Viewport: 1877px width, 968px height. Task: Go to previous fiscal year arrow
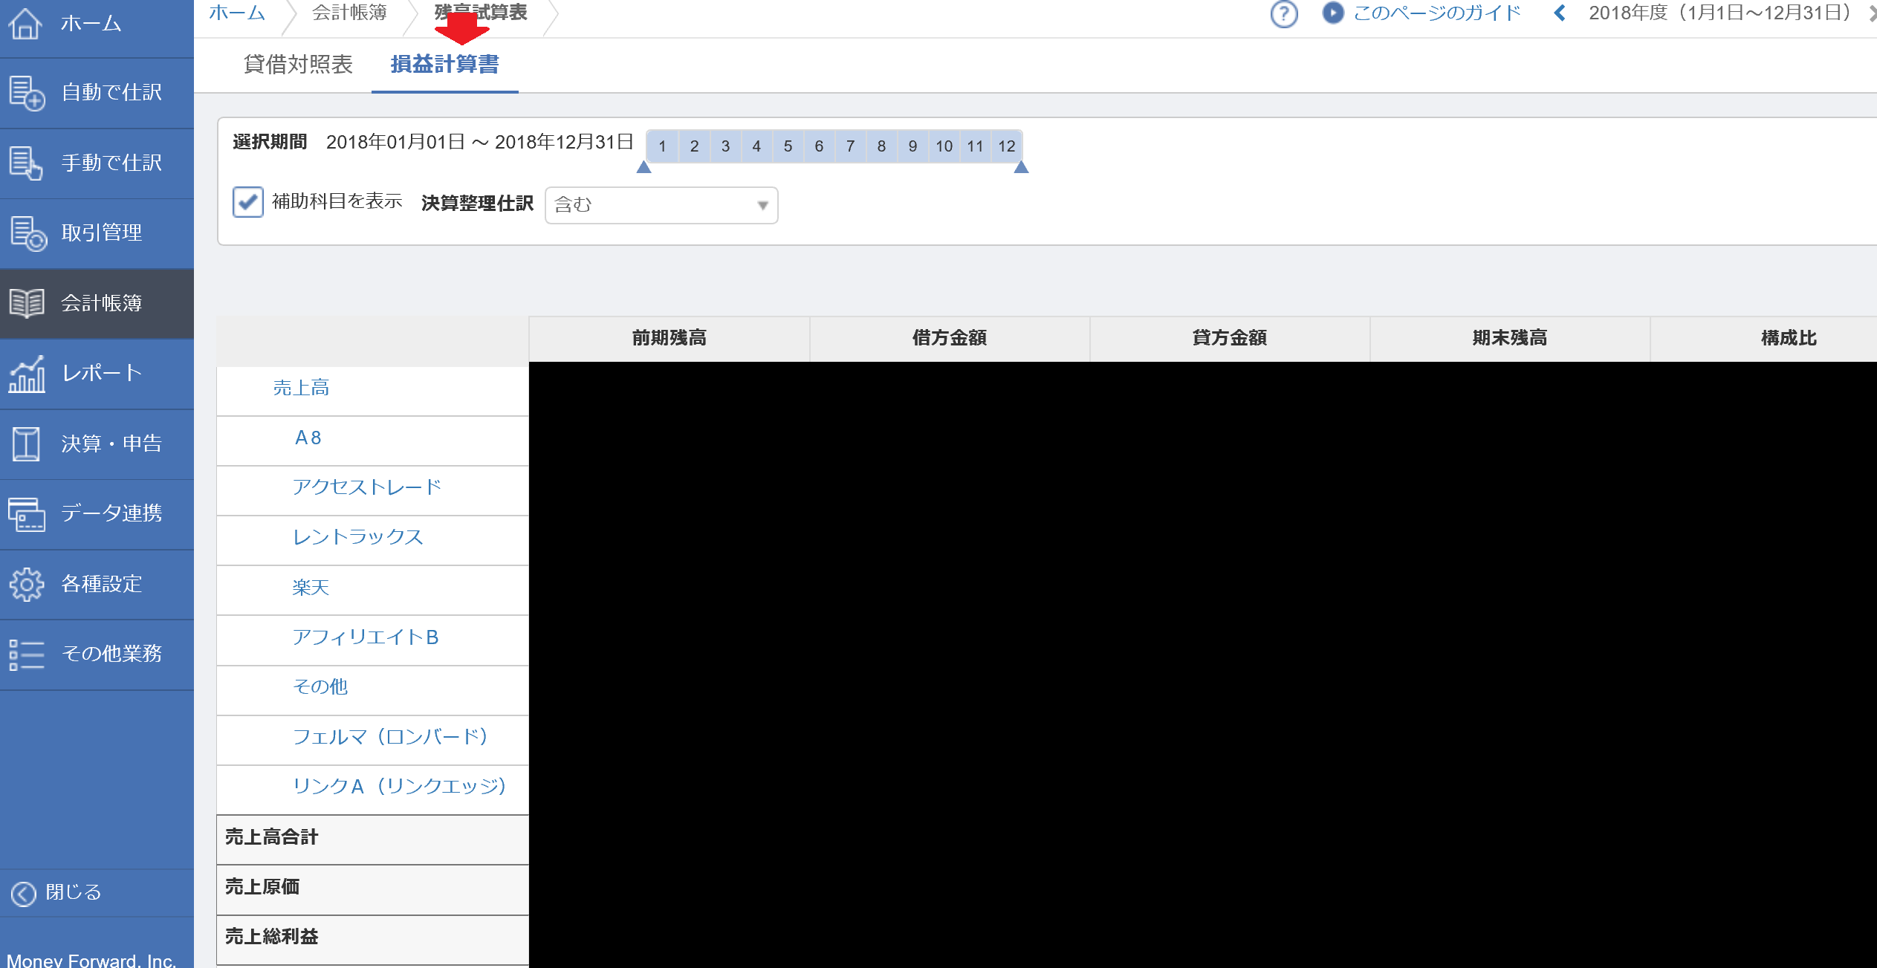click(1560, 13)
